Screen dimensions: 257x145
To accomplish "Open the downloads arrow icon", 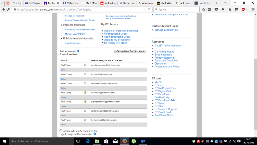I will [223, 9].
